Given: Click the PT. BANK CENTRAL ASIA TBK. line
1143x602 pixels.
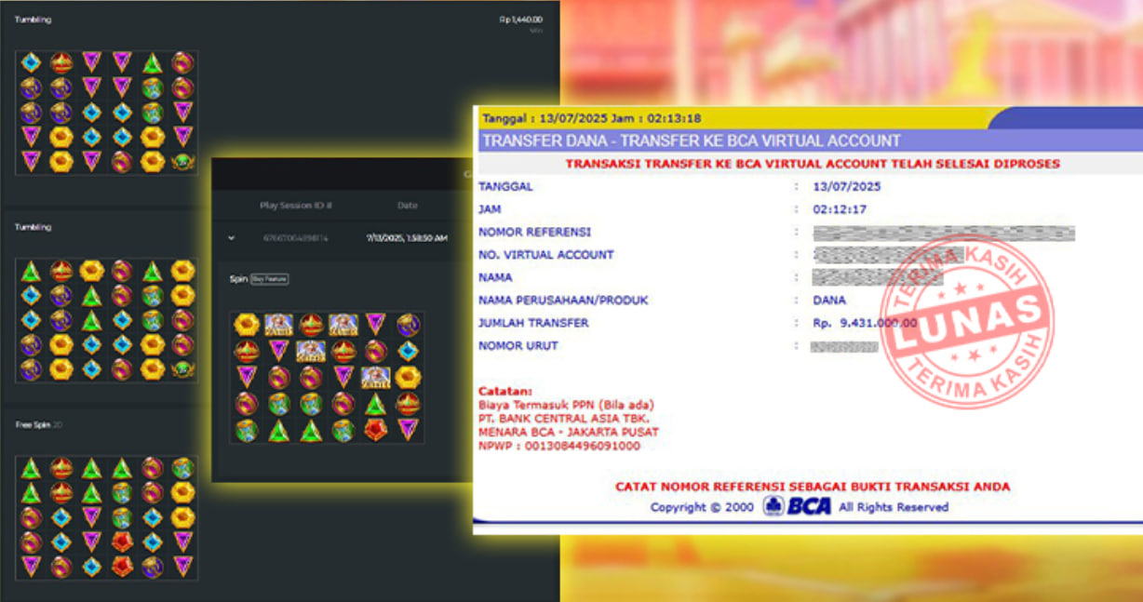Looking at the screenshot, I should click(562, 418).
